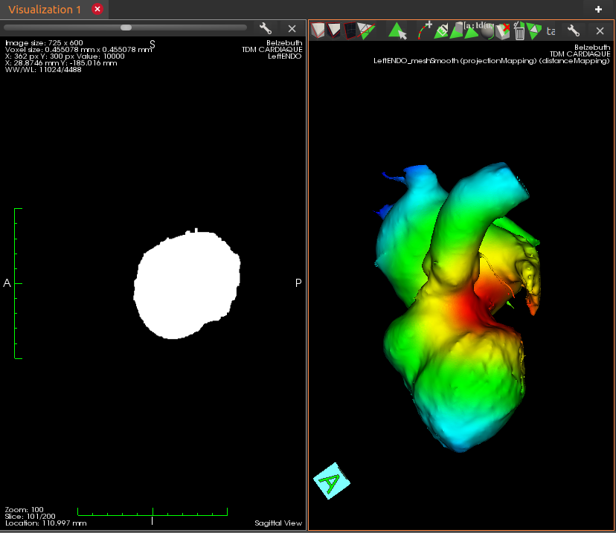
Task: Click the 'Zoom: 100' text
Action: pyautogui.click(x=25, y=510)
